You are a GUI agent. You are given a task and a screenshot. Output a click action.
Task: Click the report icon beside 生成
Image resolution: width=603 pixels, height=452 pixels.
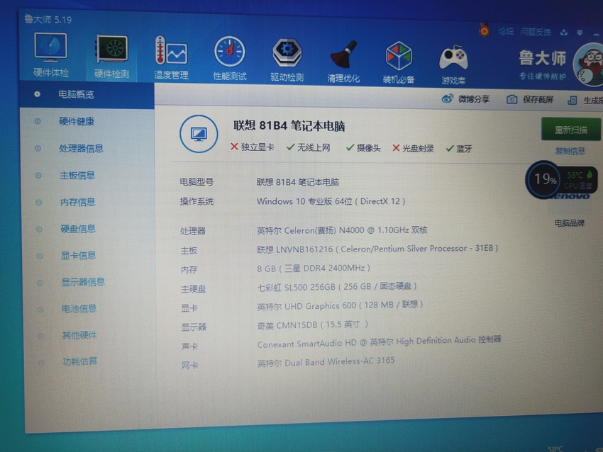[x=572, y=100]
